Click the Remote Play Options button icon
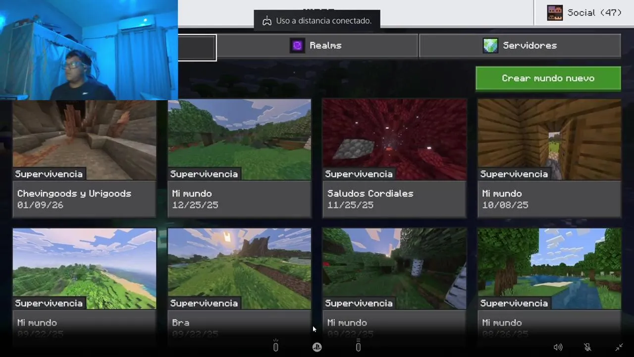Viewport: 634px width, 357px height. coord(358,347)
